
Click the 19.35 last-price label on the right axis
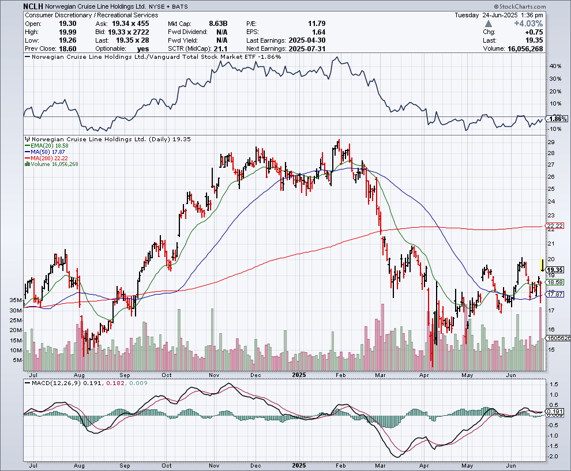[x=556, y=269]
